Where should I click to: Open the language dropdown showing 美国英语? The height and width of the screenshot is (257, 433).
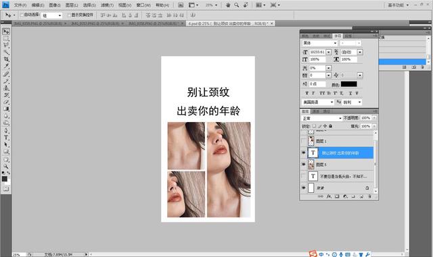coord(318,102)
